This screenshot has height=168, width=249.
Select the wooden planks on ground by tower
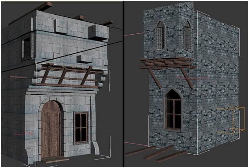point(157,153)
